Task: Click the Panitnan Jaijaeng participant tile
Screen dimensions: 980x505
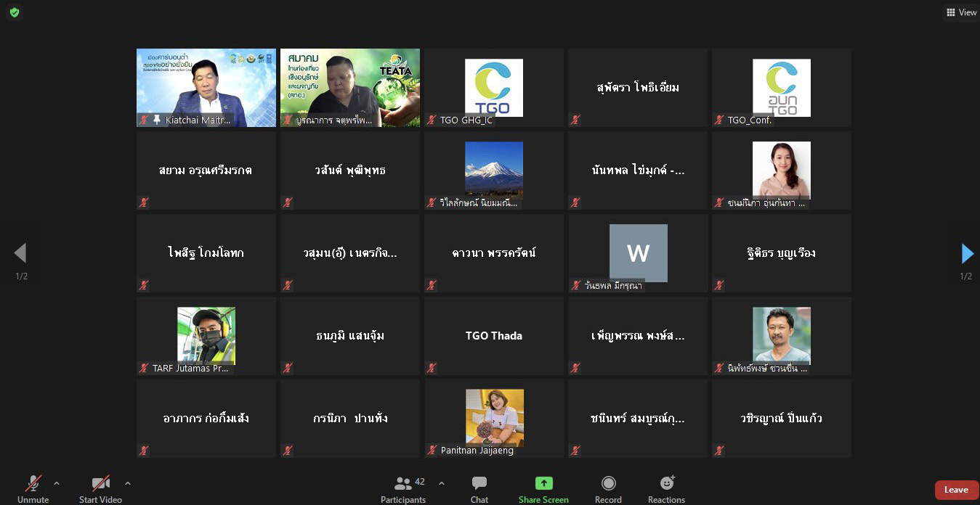Action: click(494, 419)
